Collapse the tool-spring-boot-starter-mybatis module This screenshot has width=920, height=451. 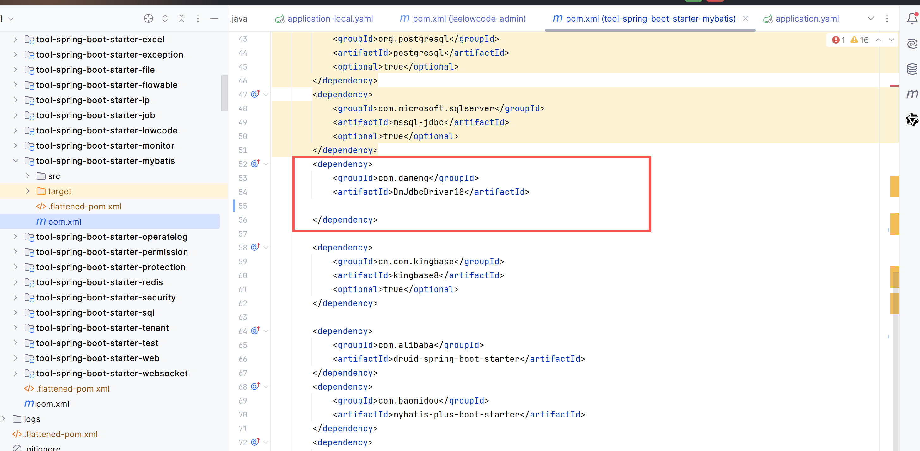tap(16, 161)
